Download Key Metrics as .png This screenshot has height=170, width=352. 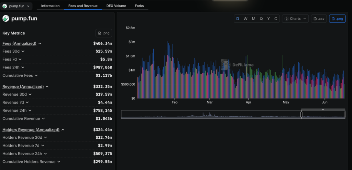pyautogui.click(x=104, y=33)
